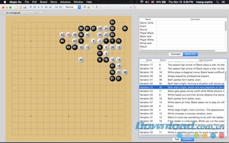Image resolution: width=229 pixels, height=143 pixels.
Task: Click white stone number 38
Action: point(125,72)
